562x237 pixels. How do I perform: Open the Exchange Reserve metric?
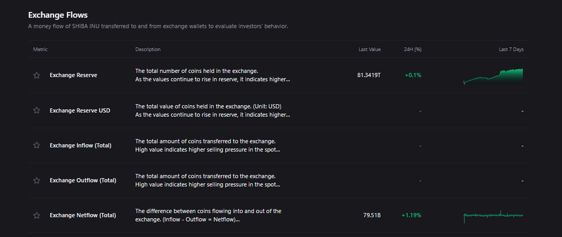[x=74, y=75]
